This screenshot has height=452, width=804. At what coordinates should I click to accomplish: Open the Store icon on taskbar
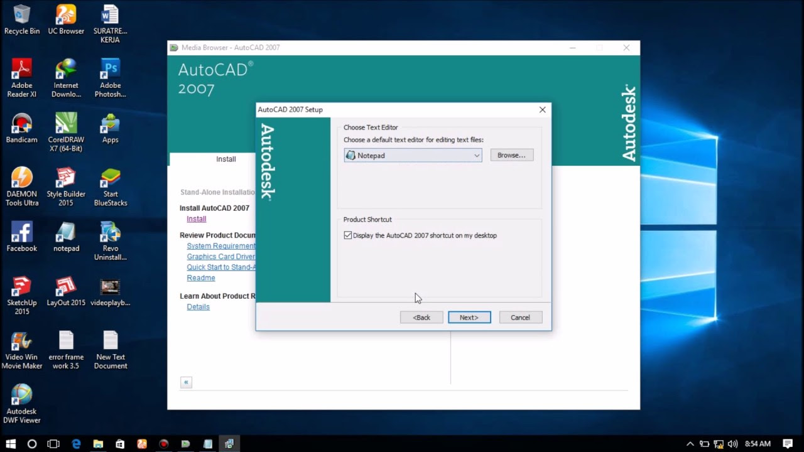point(120,444)
